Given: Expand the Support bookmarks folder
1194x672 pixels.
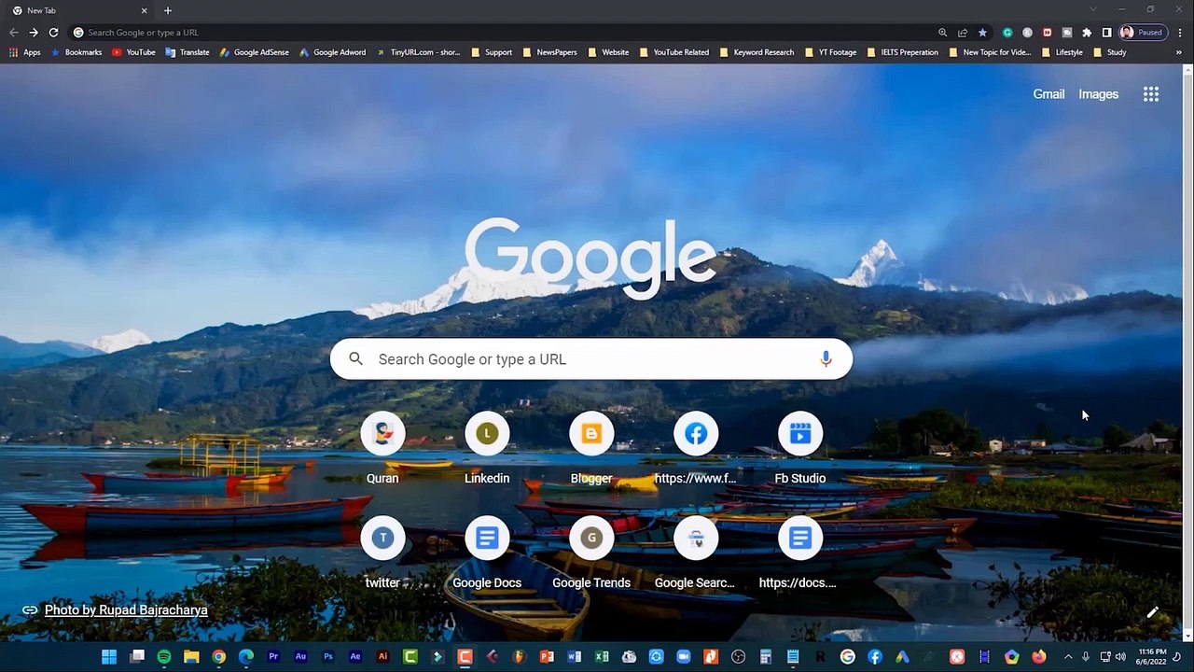Looking at the screenshot, I should pyautogui.click(x=492, y=52).
